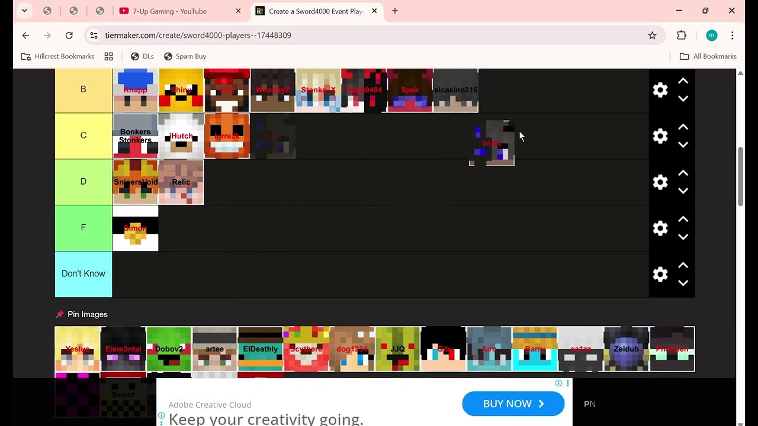Viewport: 758px width, 426px height.
Task: Go back to previous page
Action: pyautogui.click(x=25, y=35)
